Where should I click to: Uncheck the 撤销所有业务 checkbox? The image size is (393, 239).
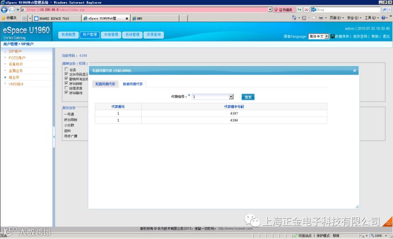(x=66, y=79)
